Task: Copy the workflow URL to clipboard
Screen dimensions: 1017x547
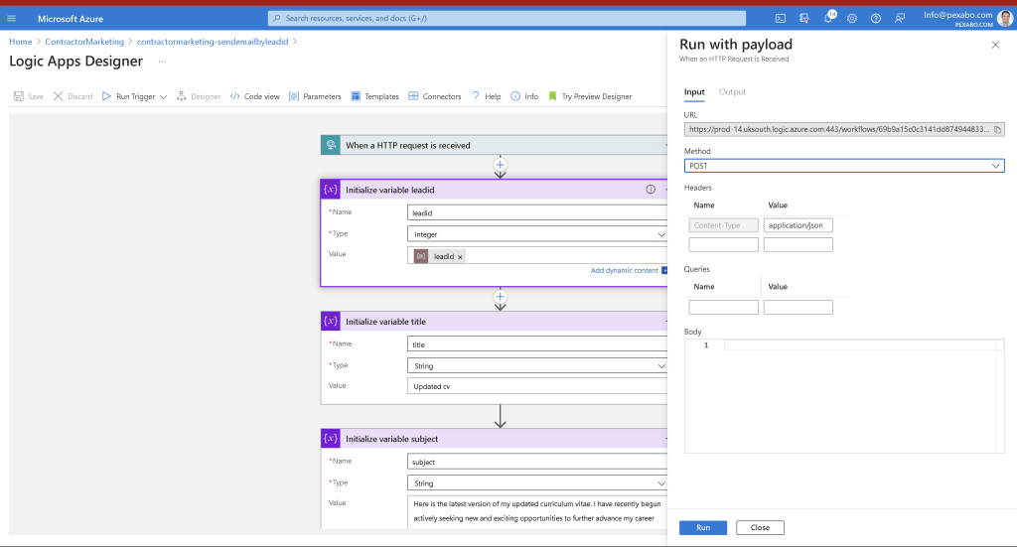Action: [x=997, y=130]
